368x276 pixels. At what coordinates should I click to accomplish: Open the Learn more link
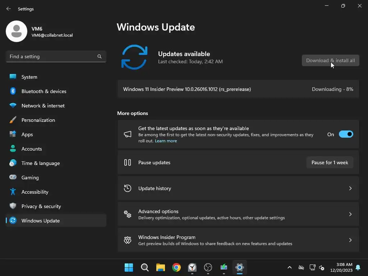pos(166,141)
